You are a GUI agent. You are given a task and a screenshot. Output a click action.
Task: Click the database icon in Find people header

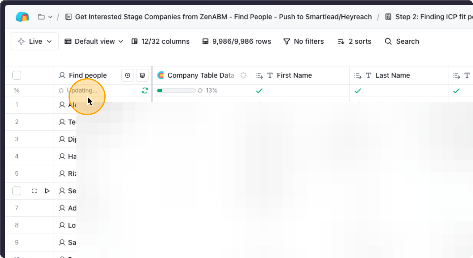(x=142, y=75)
